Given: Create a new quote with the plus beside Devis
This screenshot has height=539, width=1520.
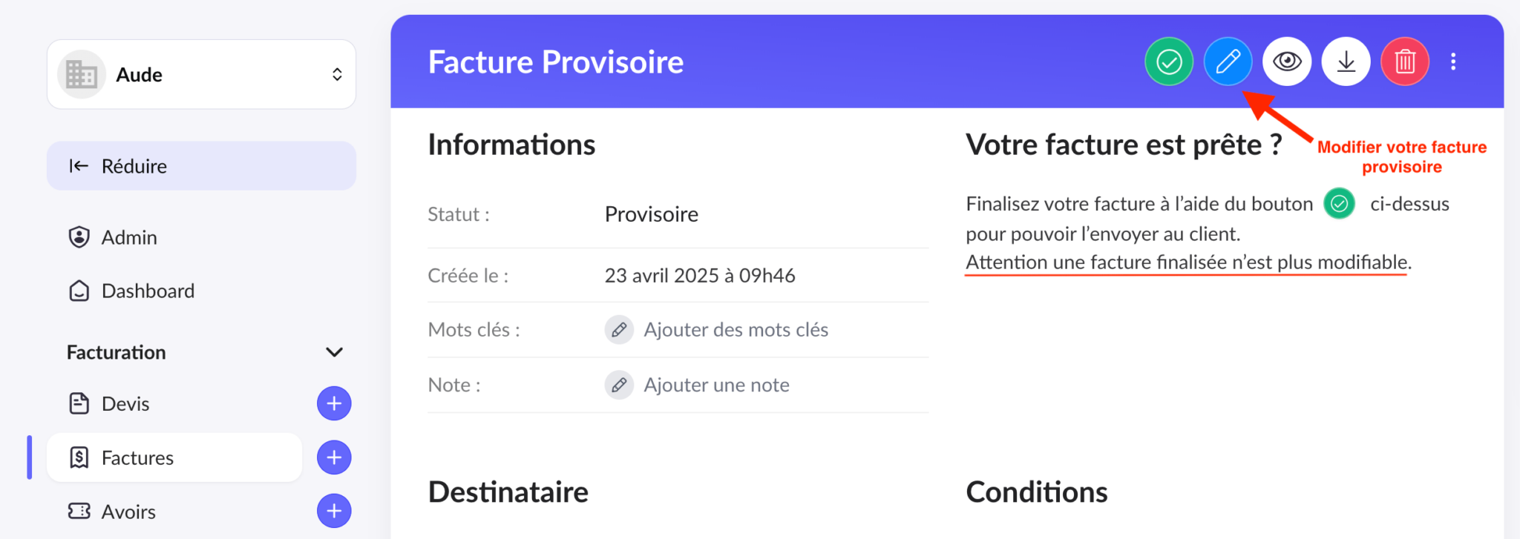Looking at the screenshot, I should coord(334,403).
